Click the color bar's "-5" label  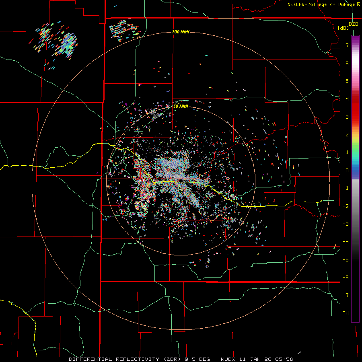pyautogui.click(x=346, y=260)
